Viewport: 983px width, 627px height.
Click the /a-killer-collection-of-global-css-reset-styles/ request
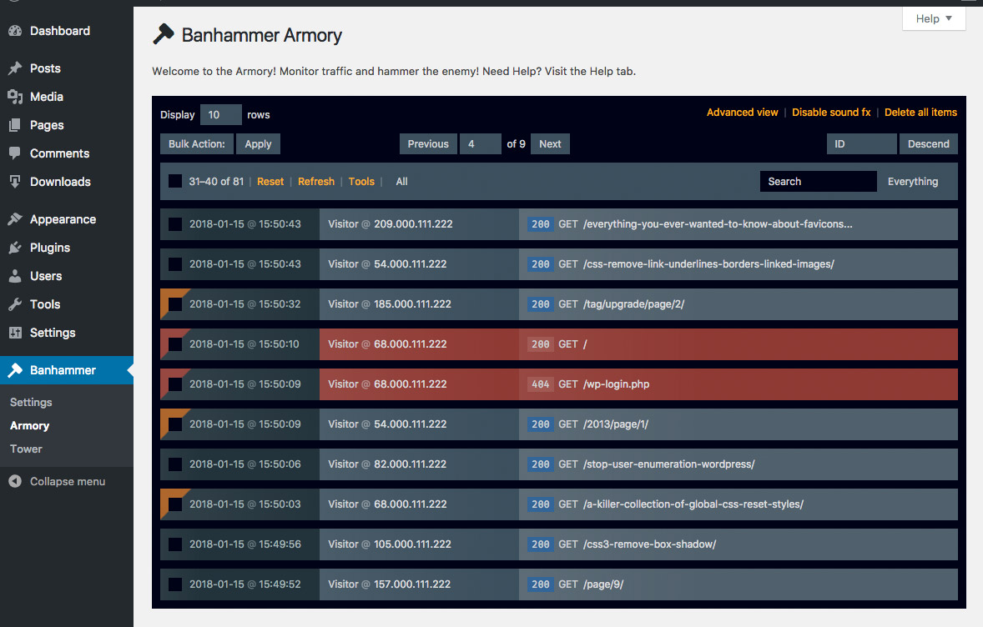693,504
